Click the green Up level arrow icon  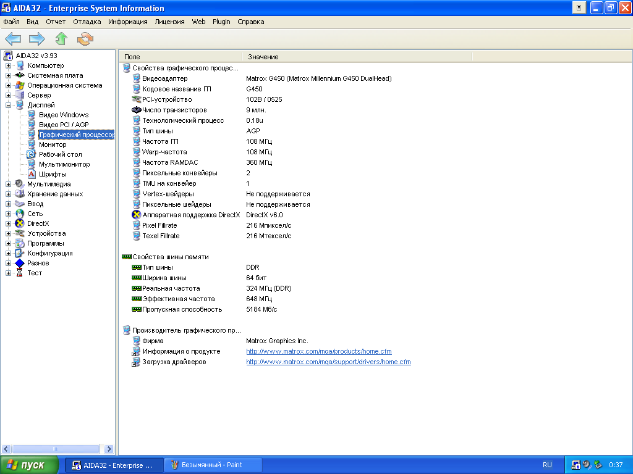(61, 39)
